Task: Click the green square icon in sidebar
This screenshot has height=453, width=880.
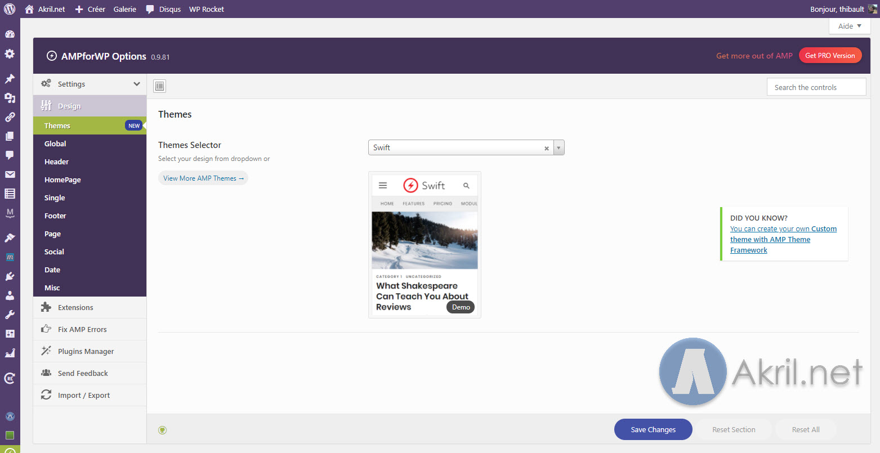Action: [x=10, y=436]
